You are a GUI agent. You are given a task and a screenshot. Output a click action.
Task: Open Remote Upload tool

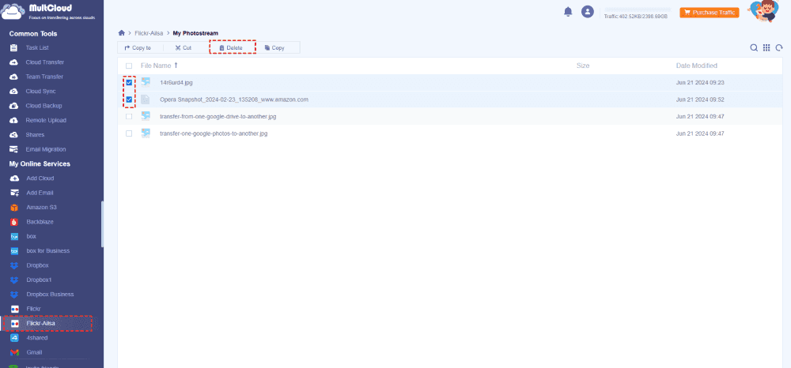click(46, 120)
